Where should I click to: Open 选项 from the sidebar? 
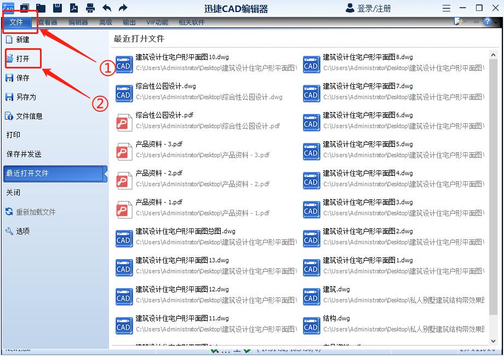23,231
